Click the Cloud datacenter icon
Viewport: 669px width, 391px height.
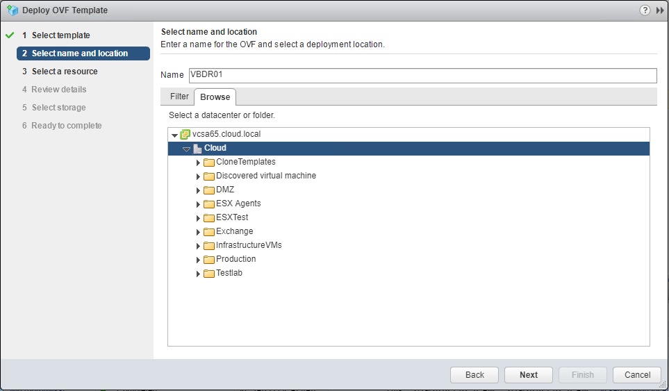(x=197, y=149)
